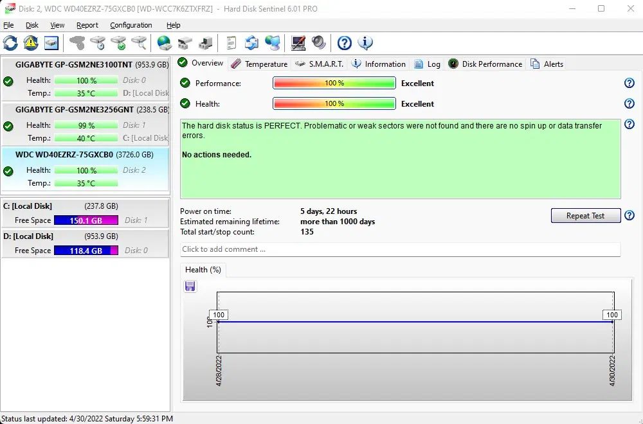The height and width of the screenshot is (424, 643).
Task: Click green check icon of GIGABYTE GP-GSM2NE3256GNT
Action: [8, 126]
